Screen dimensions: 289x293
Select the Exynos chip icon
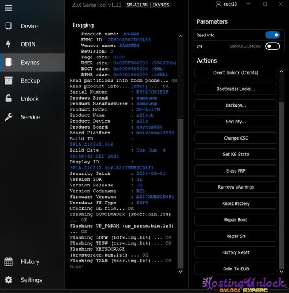point(8,62)
